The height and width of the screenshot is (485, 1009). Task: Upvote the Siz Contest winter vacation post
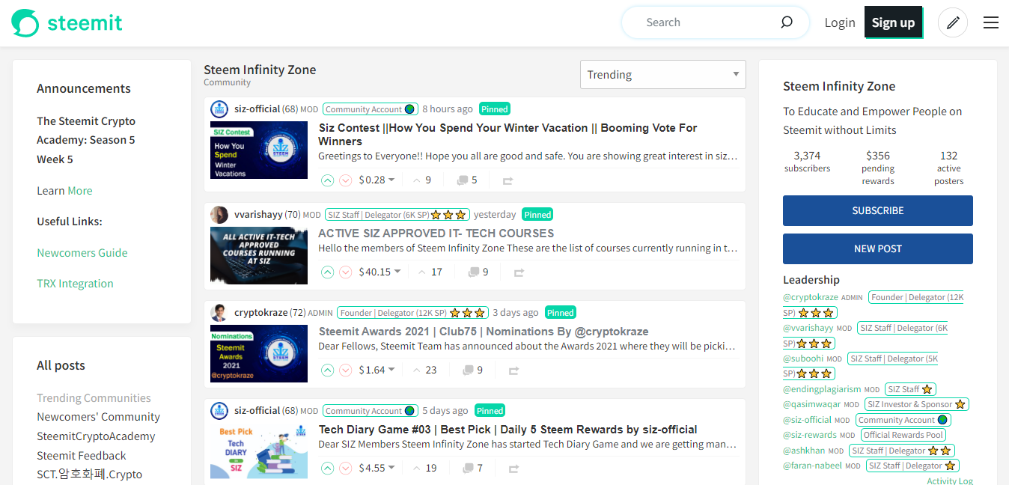tap(327, 180)
